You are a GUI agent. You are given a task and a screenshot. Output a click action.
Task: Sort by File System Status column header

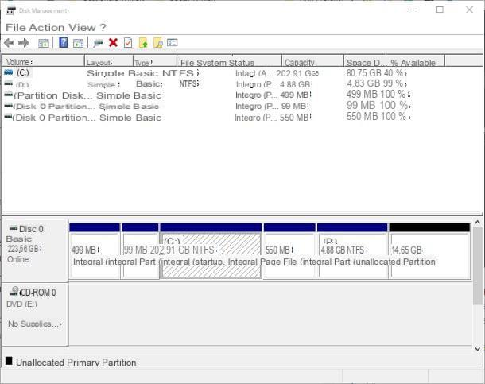coord(229,62)
